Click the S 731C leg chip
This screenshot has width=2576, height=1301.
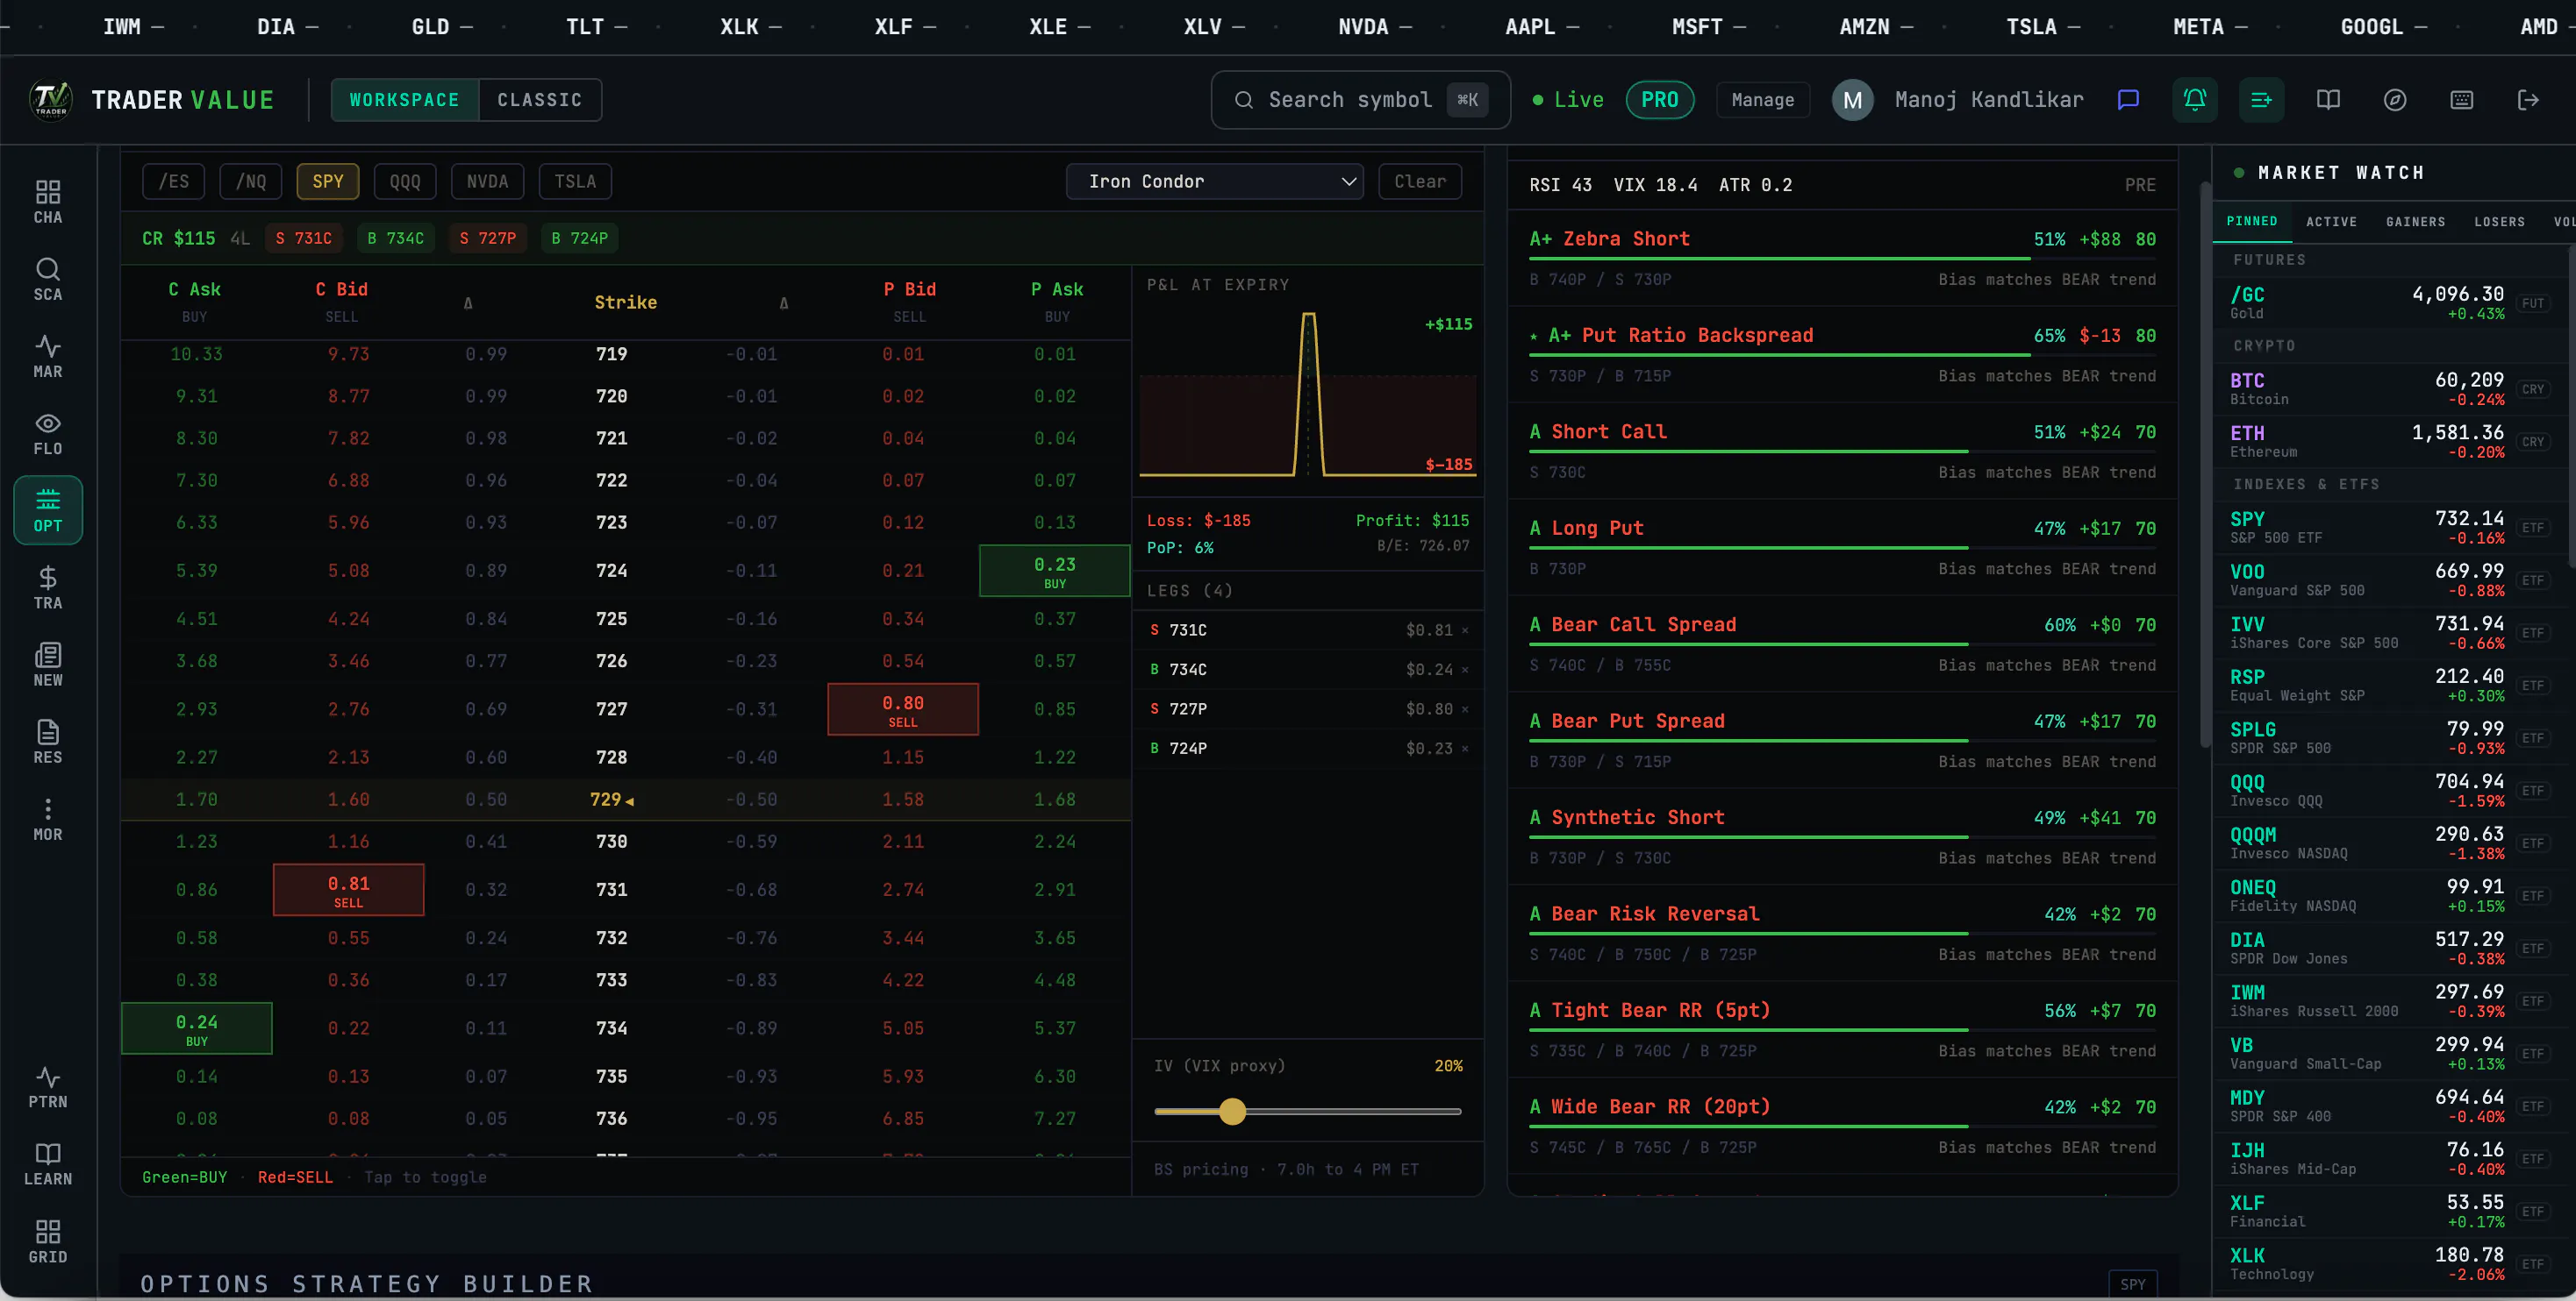(304, 238)
